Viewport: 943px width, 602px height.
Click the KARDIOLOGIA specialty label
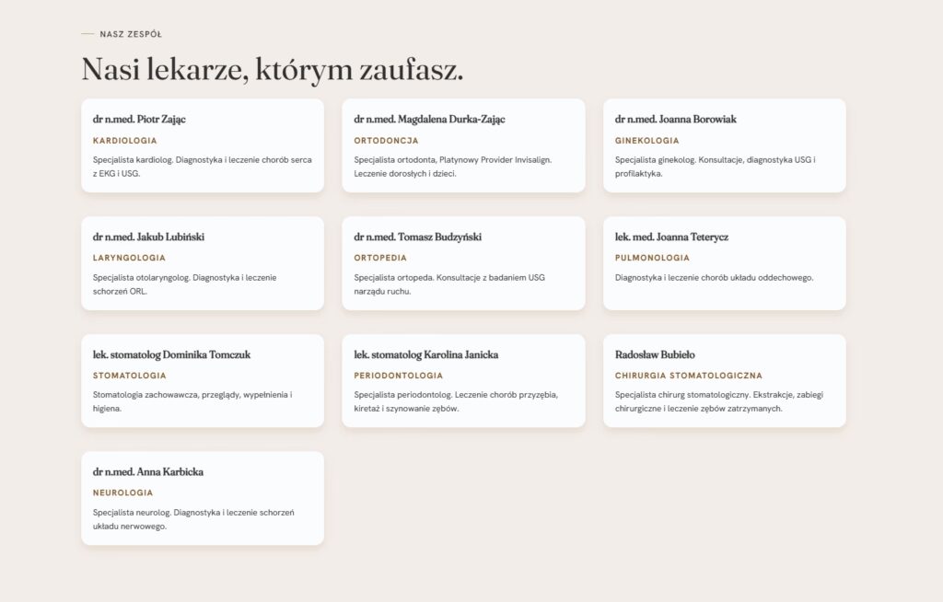(124, 141)
